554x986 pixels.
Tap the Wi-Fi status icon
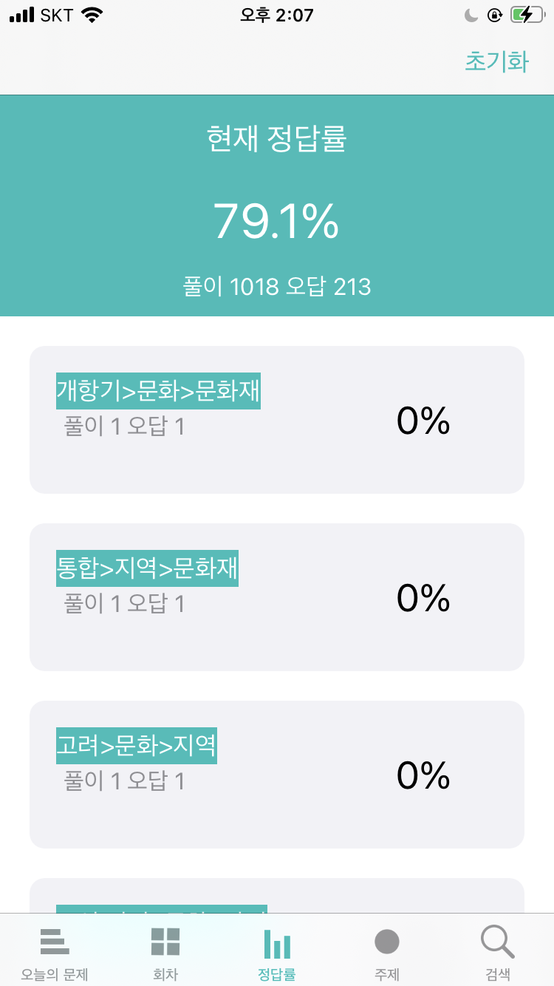(92, 14)
